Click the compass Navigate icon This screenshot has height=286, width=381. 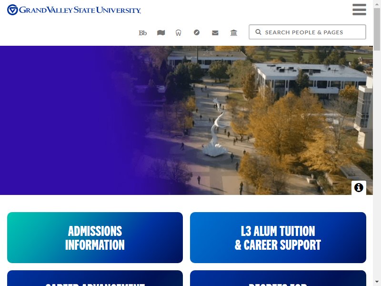point(197,32)
